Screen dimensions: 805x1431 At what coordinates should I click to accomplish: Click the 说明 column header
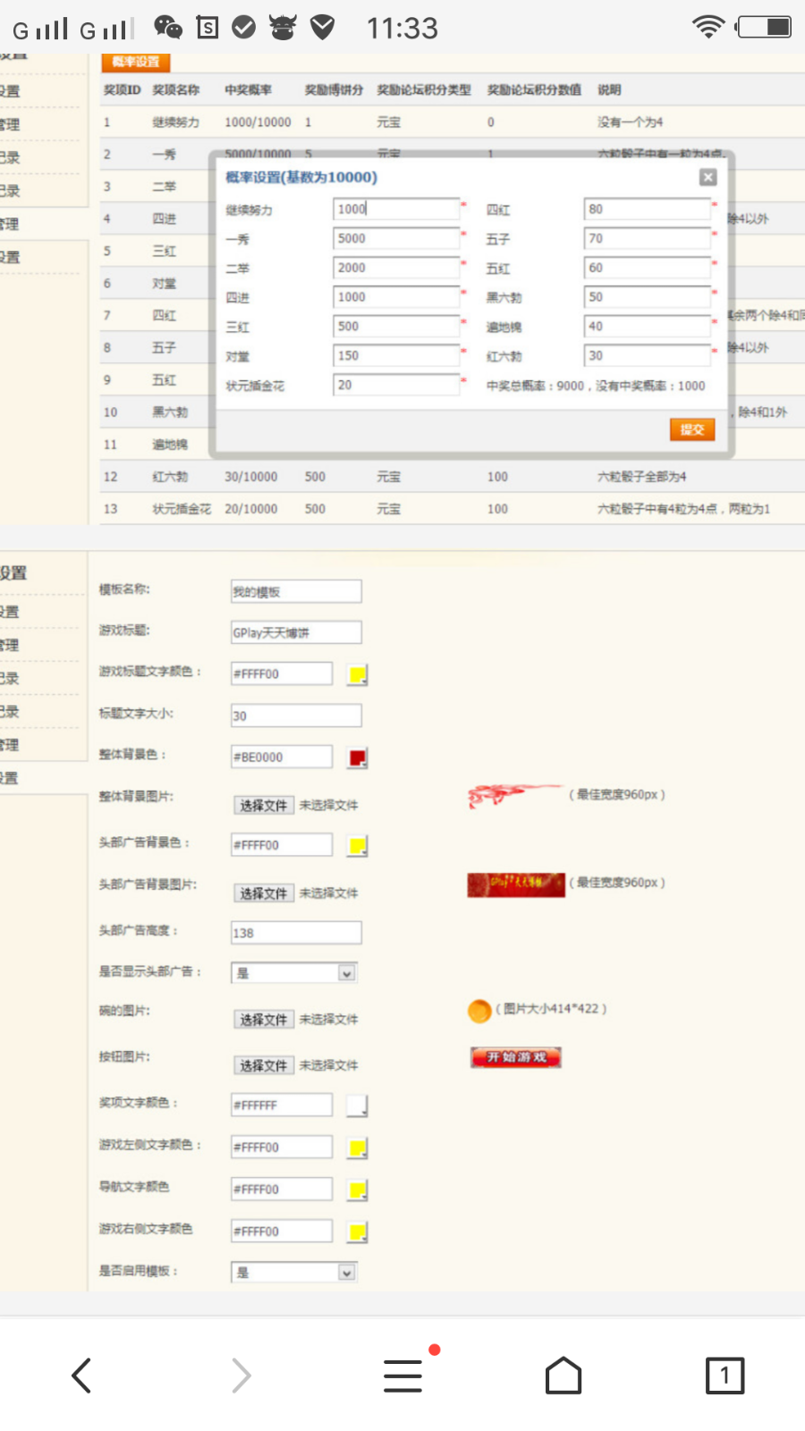[609, 89]
